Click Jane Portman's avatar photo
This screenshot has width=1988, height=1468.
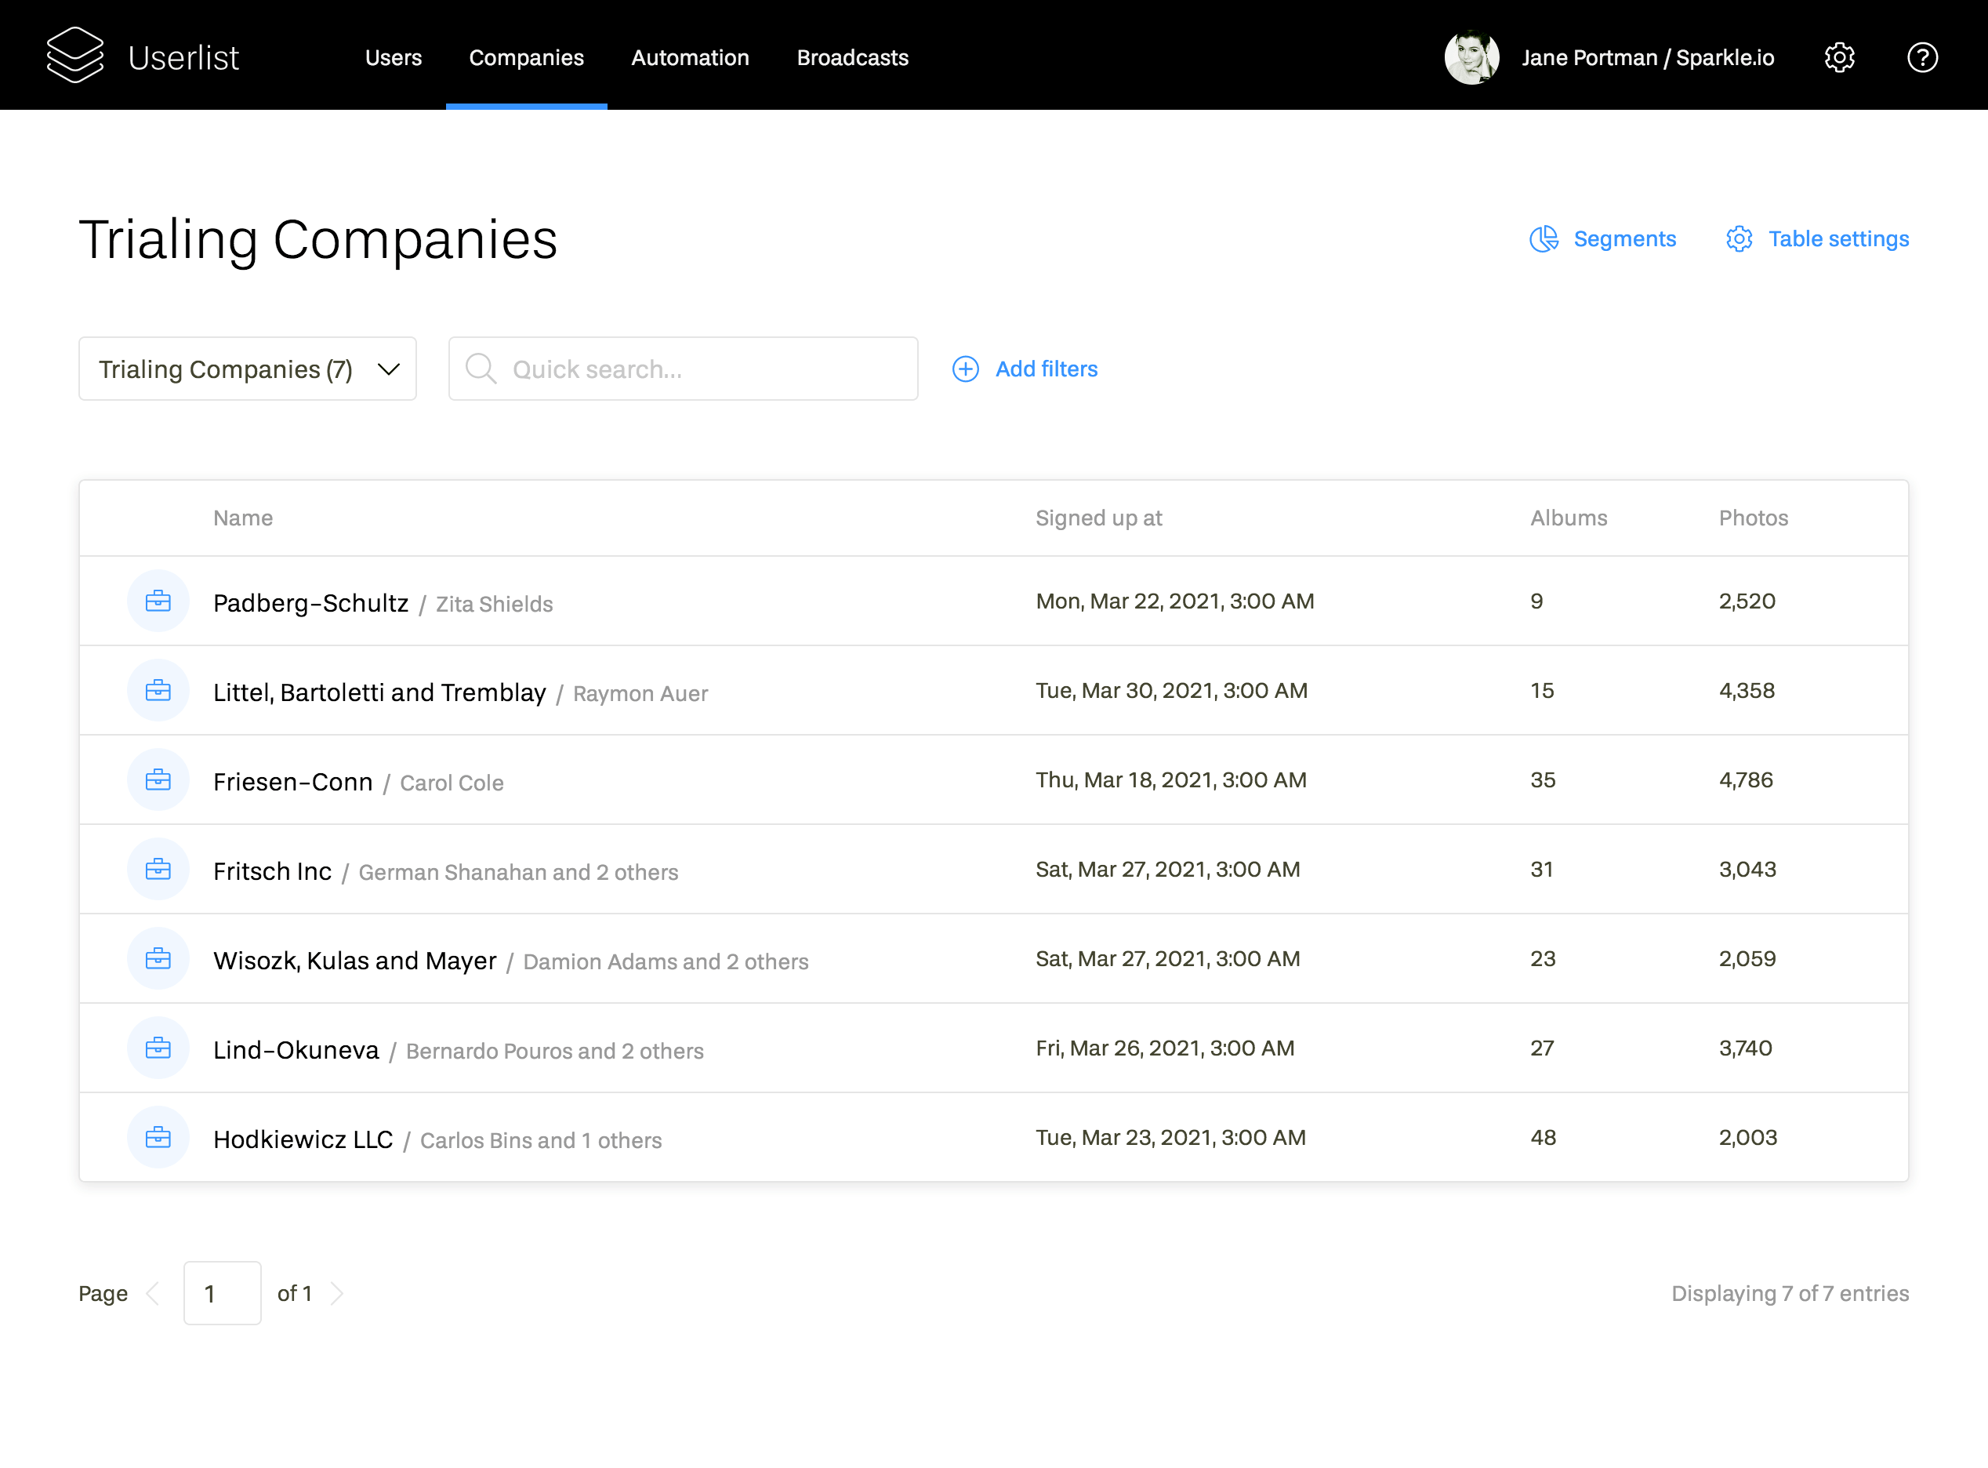click(1472, 58)
